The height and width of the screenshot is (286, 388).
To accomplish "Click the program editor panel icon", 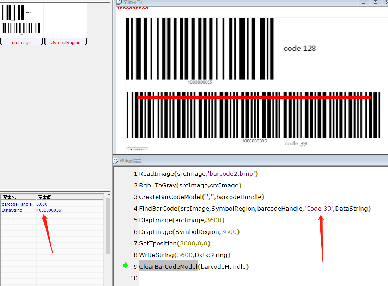I will 116,161.
